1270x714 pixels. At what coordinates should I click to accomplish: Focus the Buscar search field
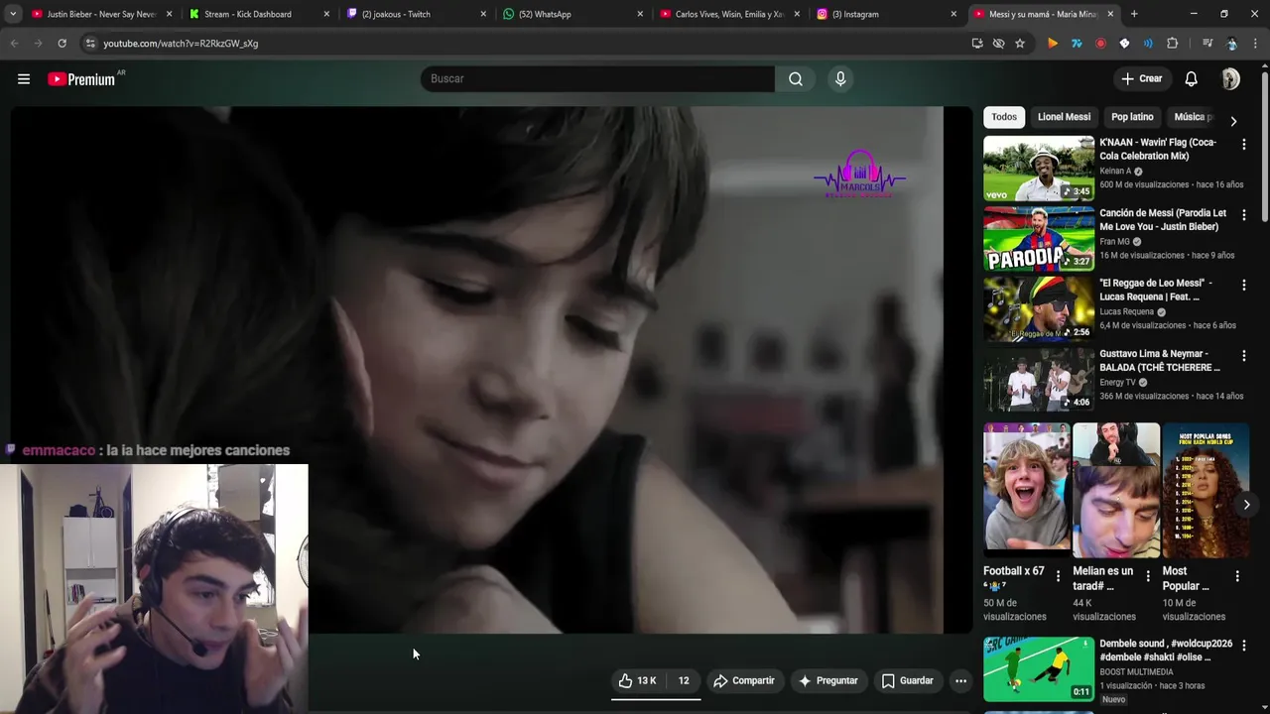tap(597, 79)
